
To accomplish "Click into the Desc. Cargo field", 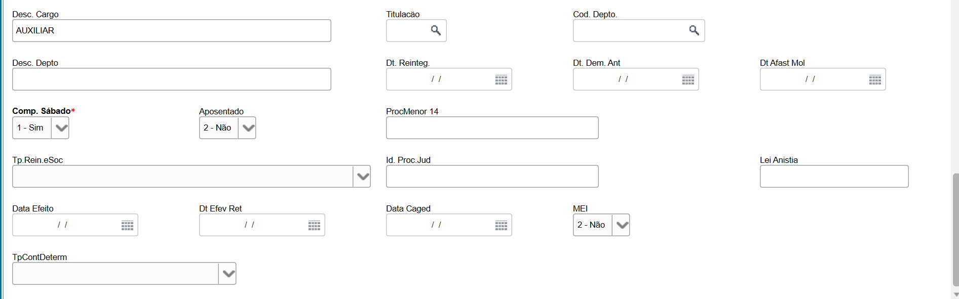I will [x=171, y=31].
